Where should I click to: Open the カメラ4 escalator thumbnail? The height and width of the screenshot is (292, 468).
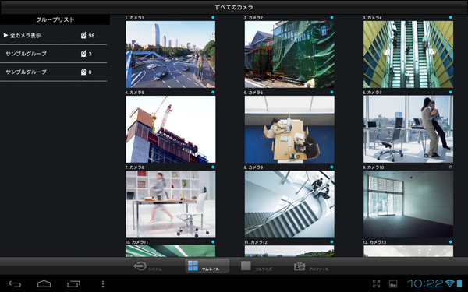tap(408, 55)
